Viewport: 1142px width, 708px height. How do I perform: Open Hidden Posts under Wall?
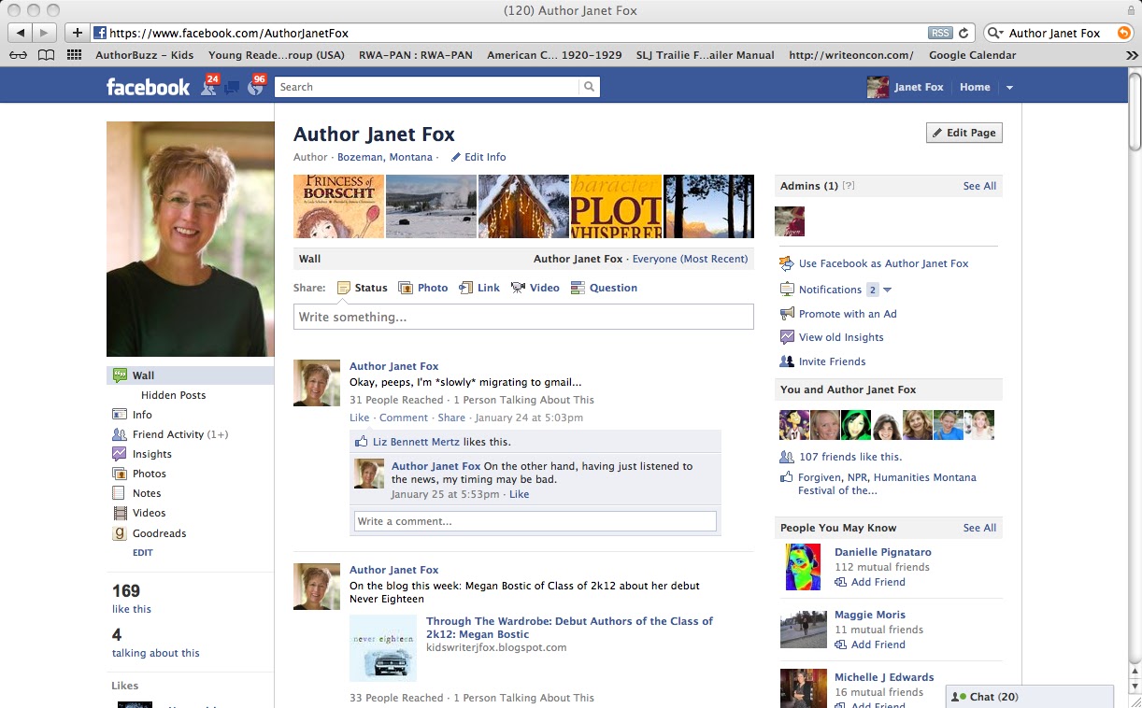[173, 395]
